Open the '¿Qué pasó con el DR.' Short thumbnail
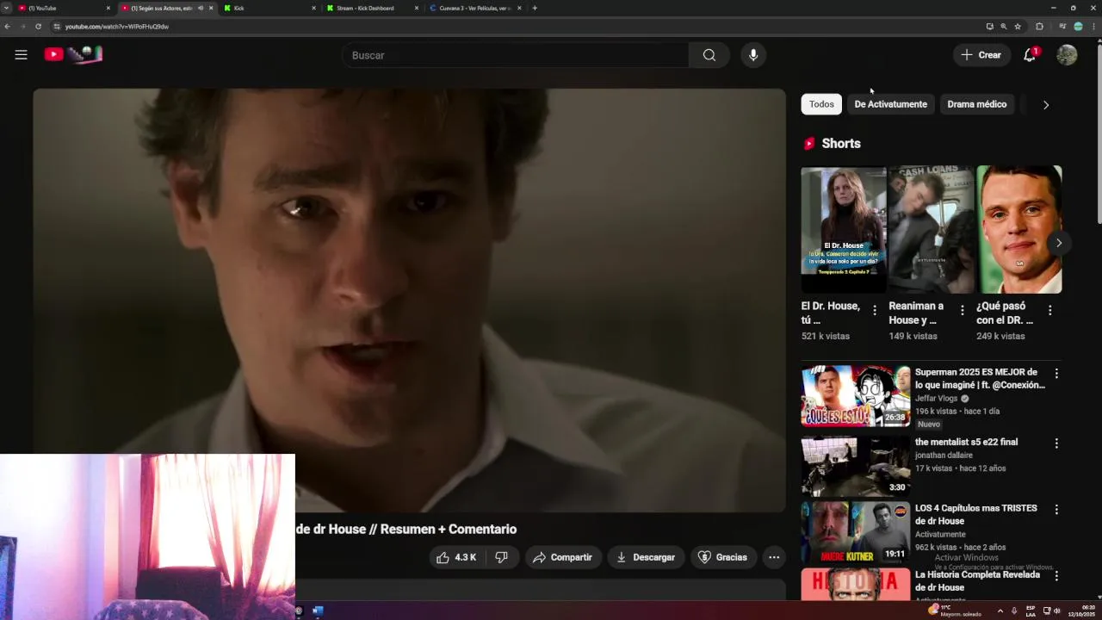The height and width of the screenshot is (620, 1102). [x=1019, y=230]
